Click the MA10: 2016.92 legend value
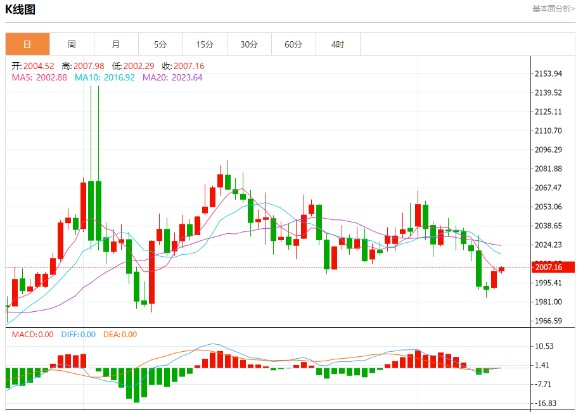This screenshot has height=412, width=583. click(105, 77)
